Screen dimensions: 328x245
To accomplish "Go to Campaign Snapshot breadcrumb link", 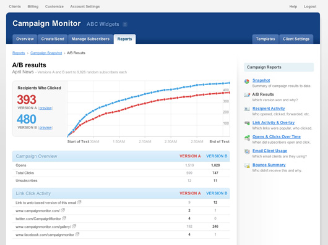I will [46, 53].
